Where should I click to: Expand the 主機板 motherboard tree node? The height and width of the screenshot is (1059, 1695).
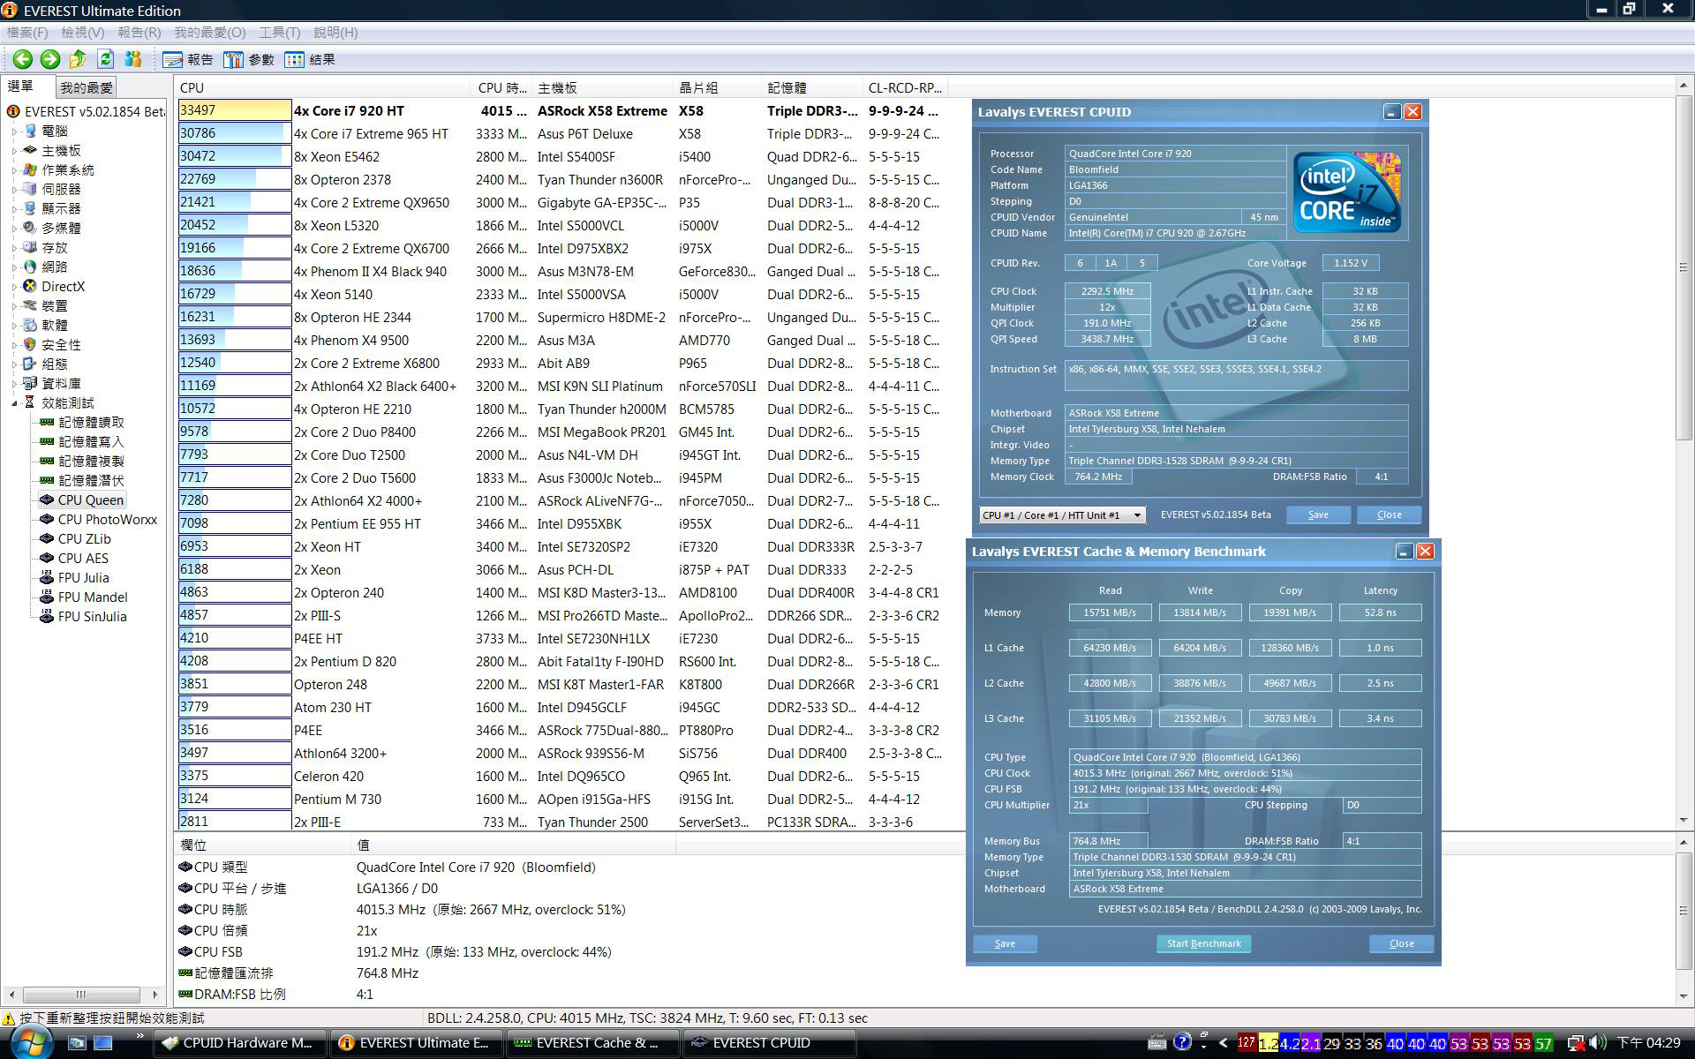click(14, 150)
